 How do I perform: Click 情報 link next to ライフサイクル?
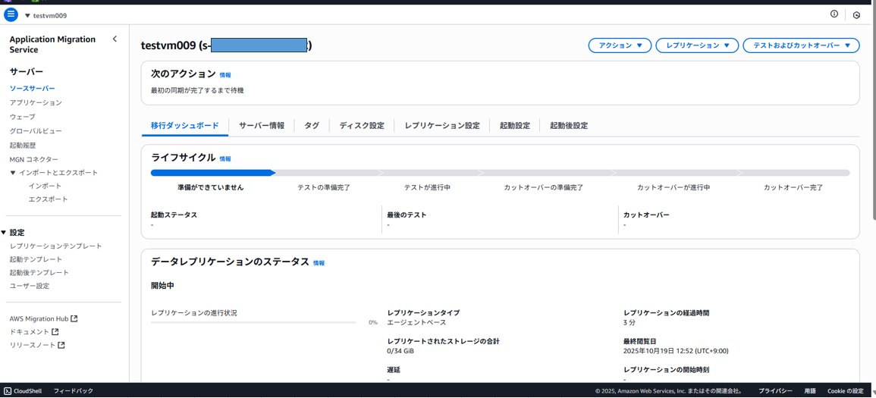click(x=225, y=159)
